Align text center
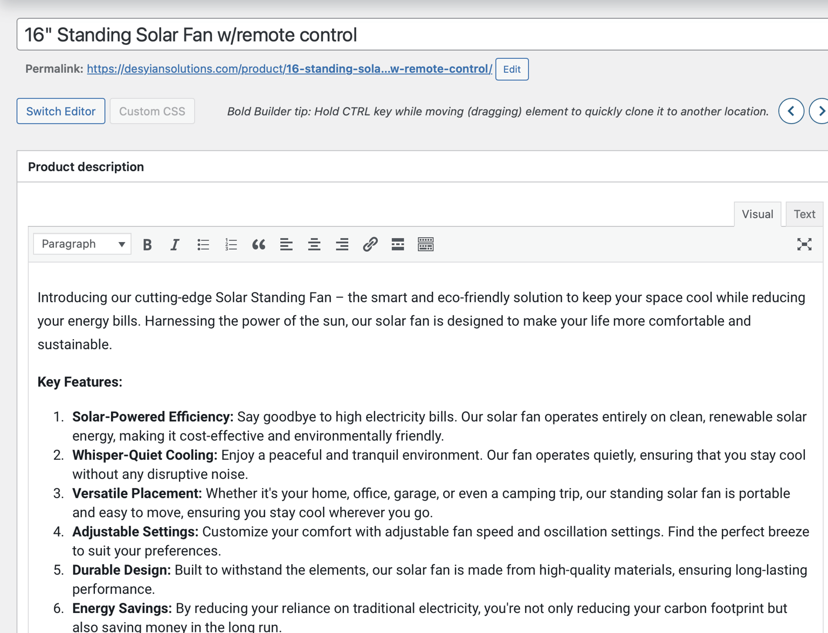828x633 pixels. pyautogui.click(x=314, y=244)
